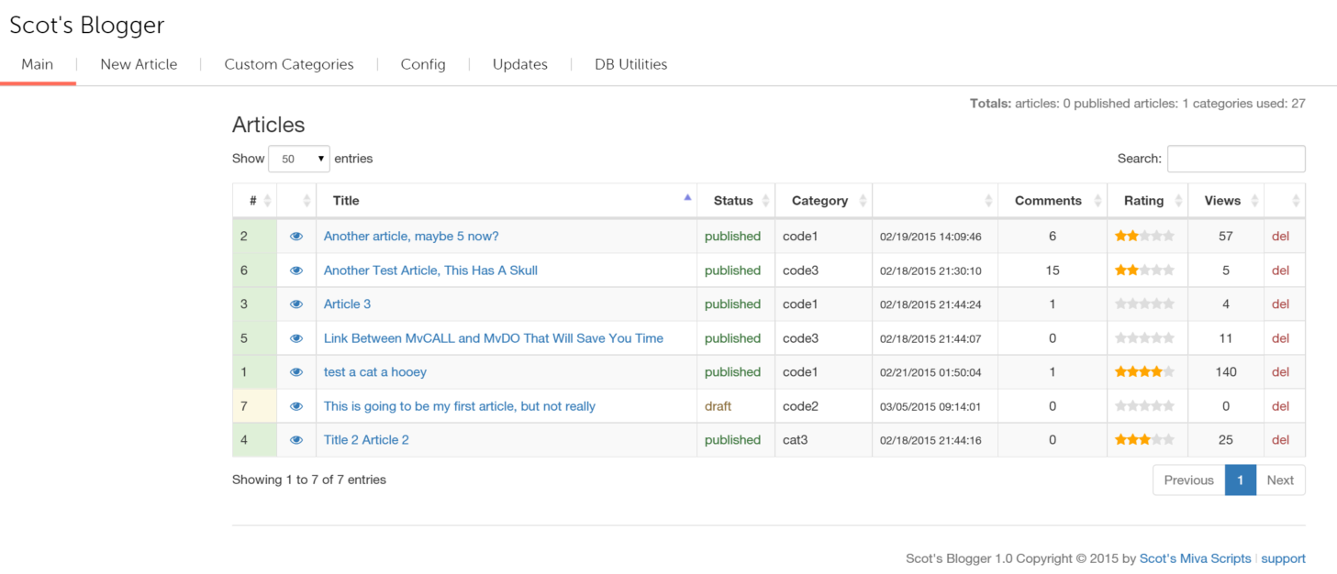Delete the 'Article 3' row using del
Screen dimensions: 1337x574
tap(1280, 304)
